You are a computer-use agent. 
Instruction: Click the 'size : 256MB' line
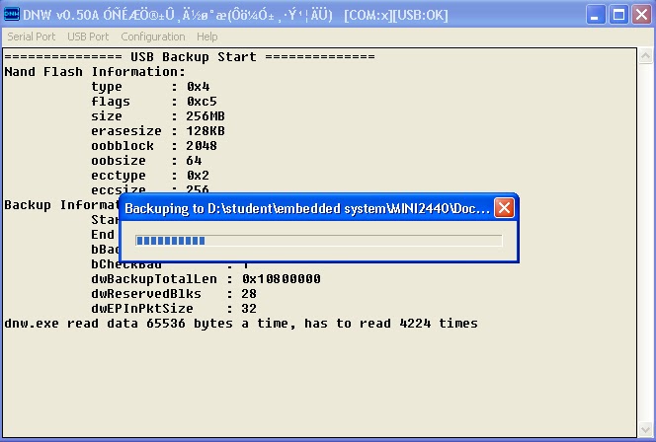158,116
